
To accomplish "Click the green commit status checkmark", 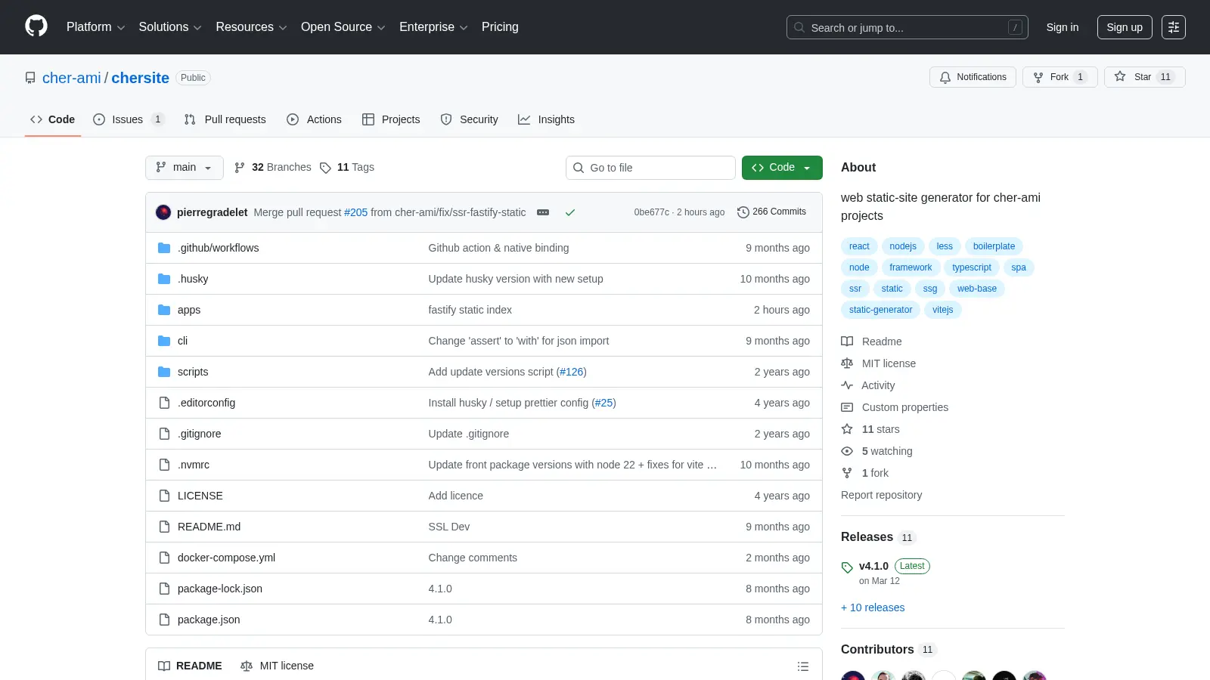I will click(570, 212).
